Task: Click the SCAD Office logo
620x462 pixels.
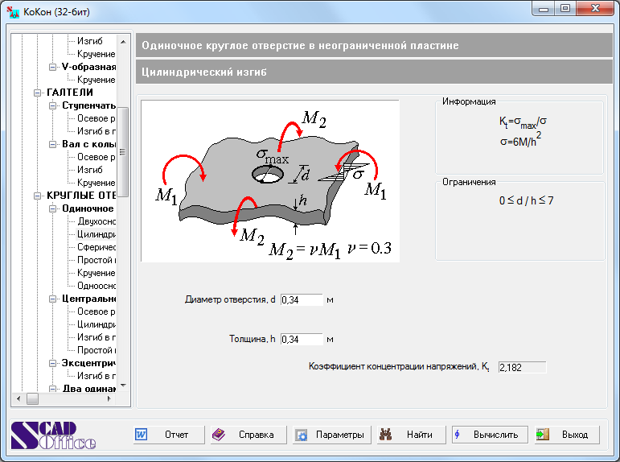Action: pyautogui.click(x=53, y=435)
